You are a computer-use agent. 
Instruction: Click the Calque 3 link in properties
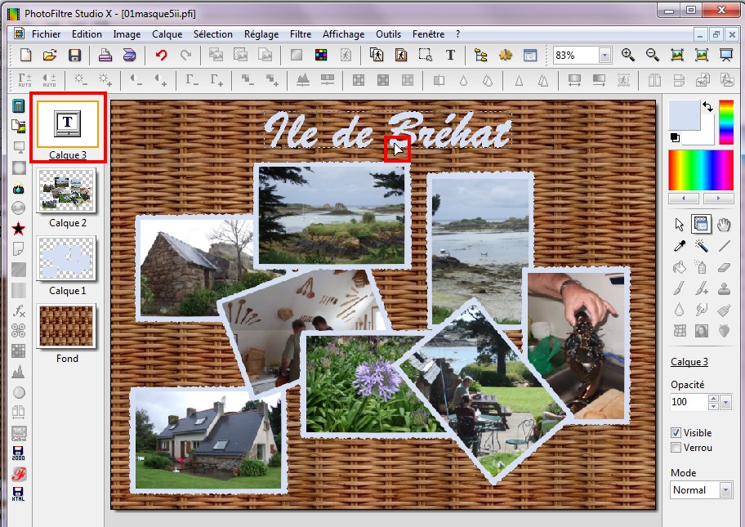click(x=689, y=362)
